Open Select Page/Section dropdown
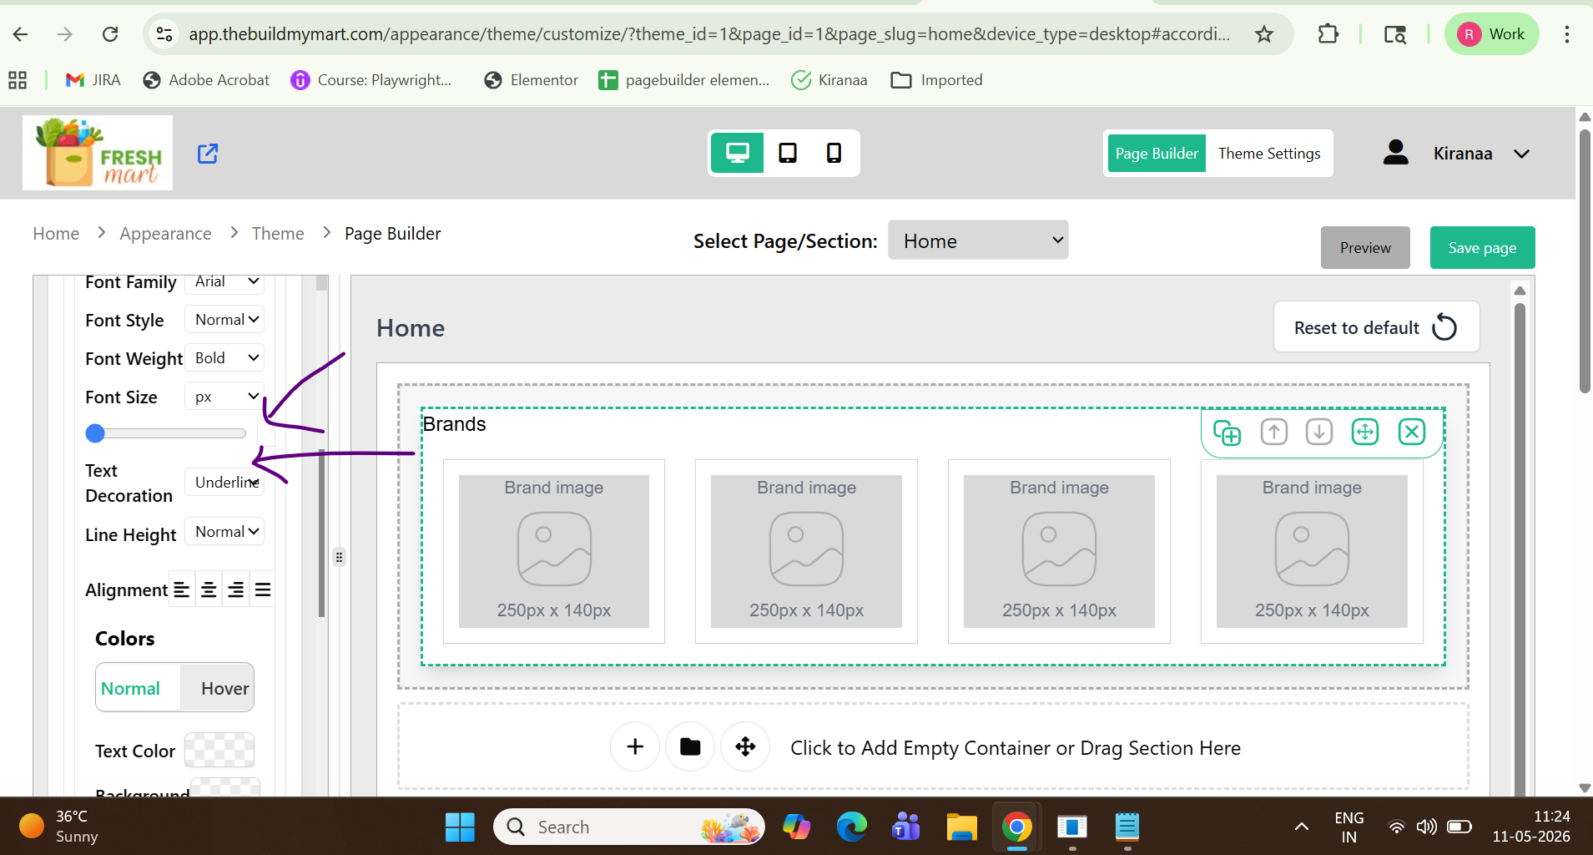 978,240
